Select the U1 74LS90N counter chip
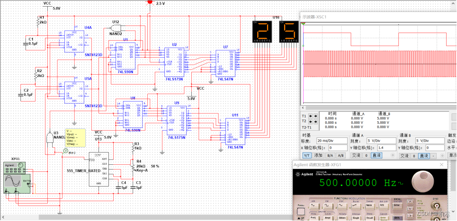The width and height of the screenshot is (457, 221). [x=125, y=56]
